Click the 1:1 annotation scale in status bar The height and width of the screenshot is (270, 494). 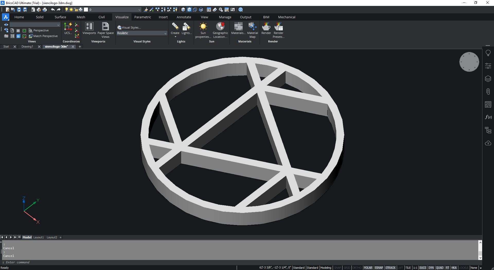[x=415, y=268]
